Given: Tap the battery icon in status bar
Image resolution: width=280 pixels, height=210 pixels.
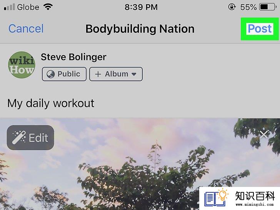Looking at the screenshot, I should coord(268,7).
